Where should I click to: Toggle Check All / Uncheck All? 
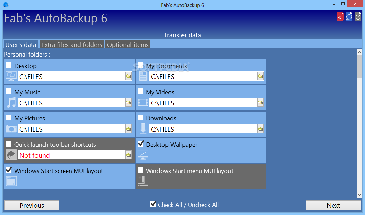coord(152,204)
